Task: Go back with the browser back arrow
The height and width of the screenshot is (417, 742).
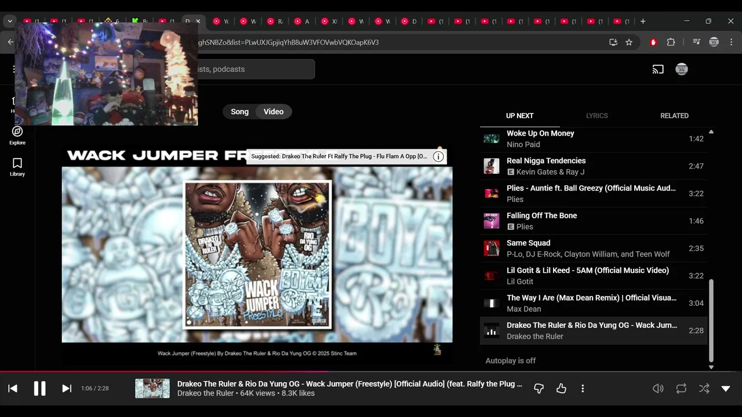Action: tap(10, 42)
